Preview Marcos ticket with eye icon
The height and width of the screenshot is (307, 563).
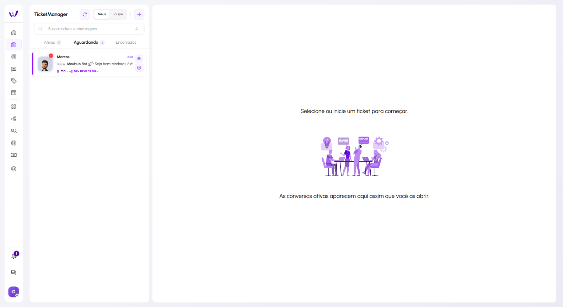pos(139,59)
